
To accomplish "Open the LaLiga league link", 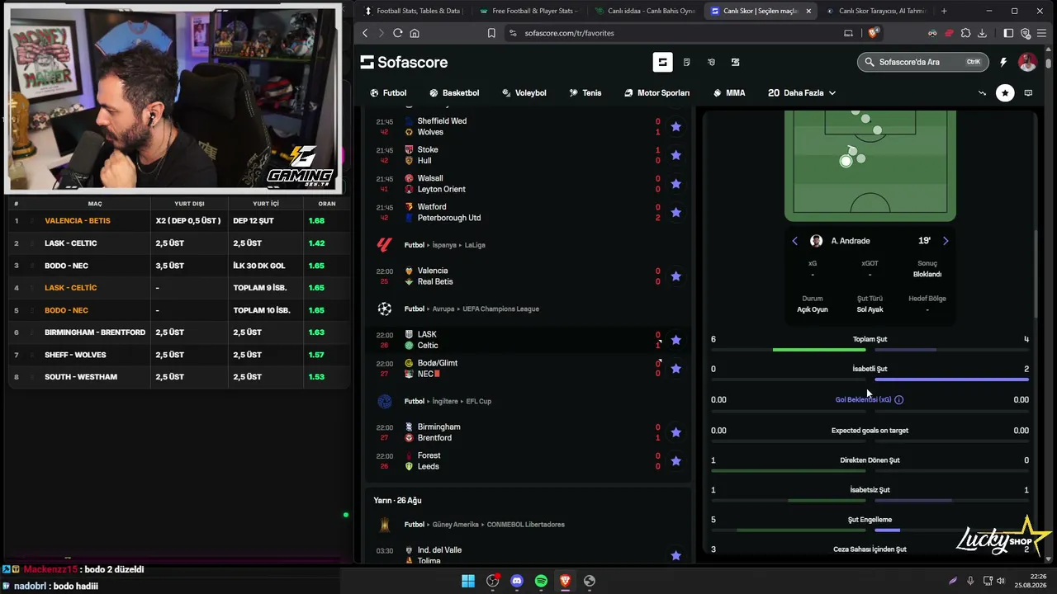I will [x=475, y=245].
